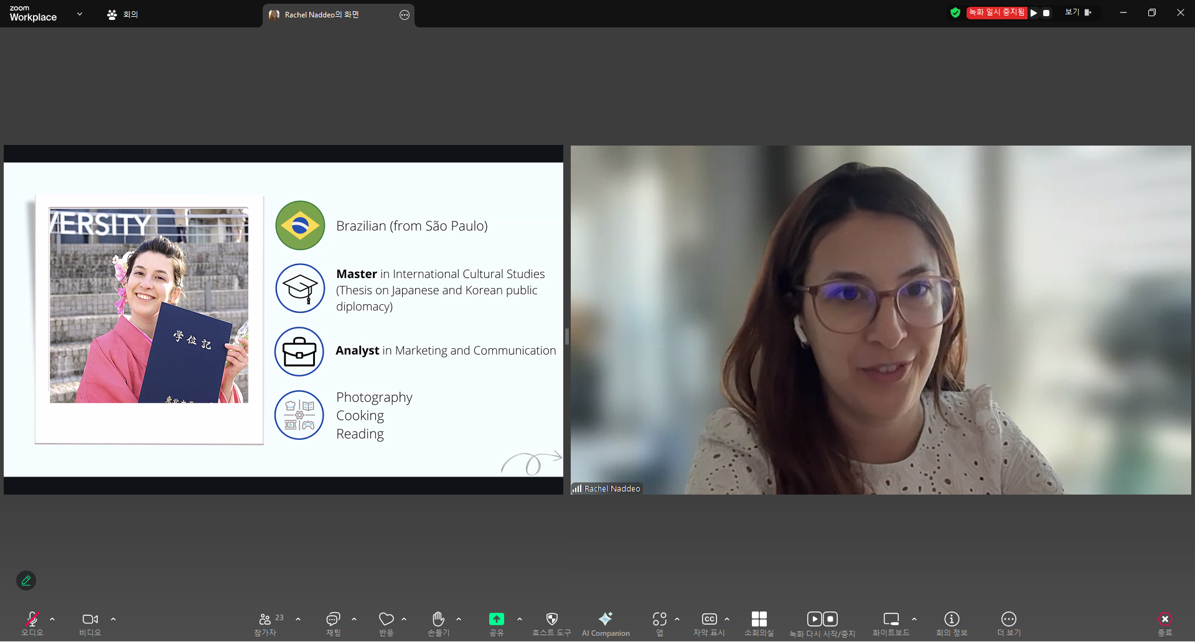End the meeting
Screen dimensions: 1195x642
[x=1165, y=620]
